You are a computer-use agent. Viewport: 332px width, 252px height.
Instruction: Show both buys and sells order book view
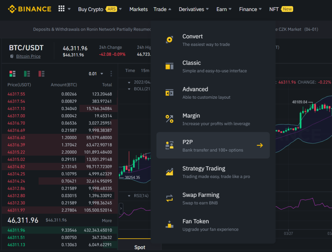[x=12, y=74]
